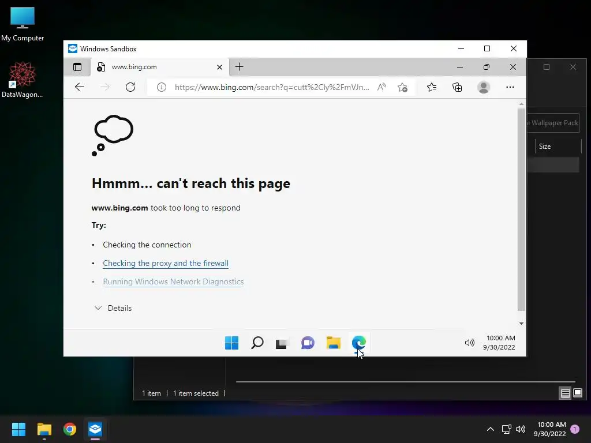This screenshot has height=443, width=591.
Task: Open host File Explorer taskbar icon
Action: 44,429
